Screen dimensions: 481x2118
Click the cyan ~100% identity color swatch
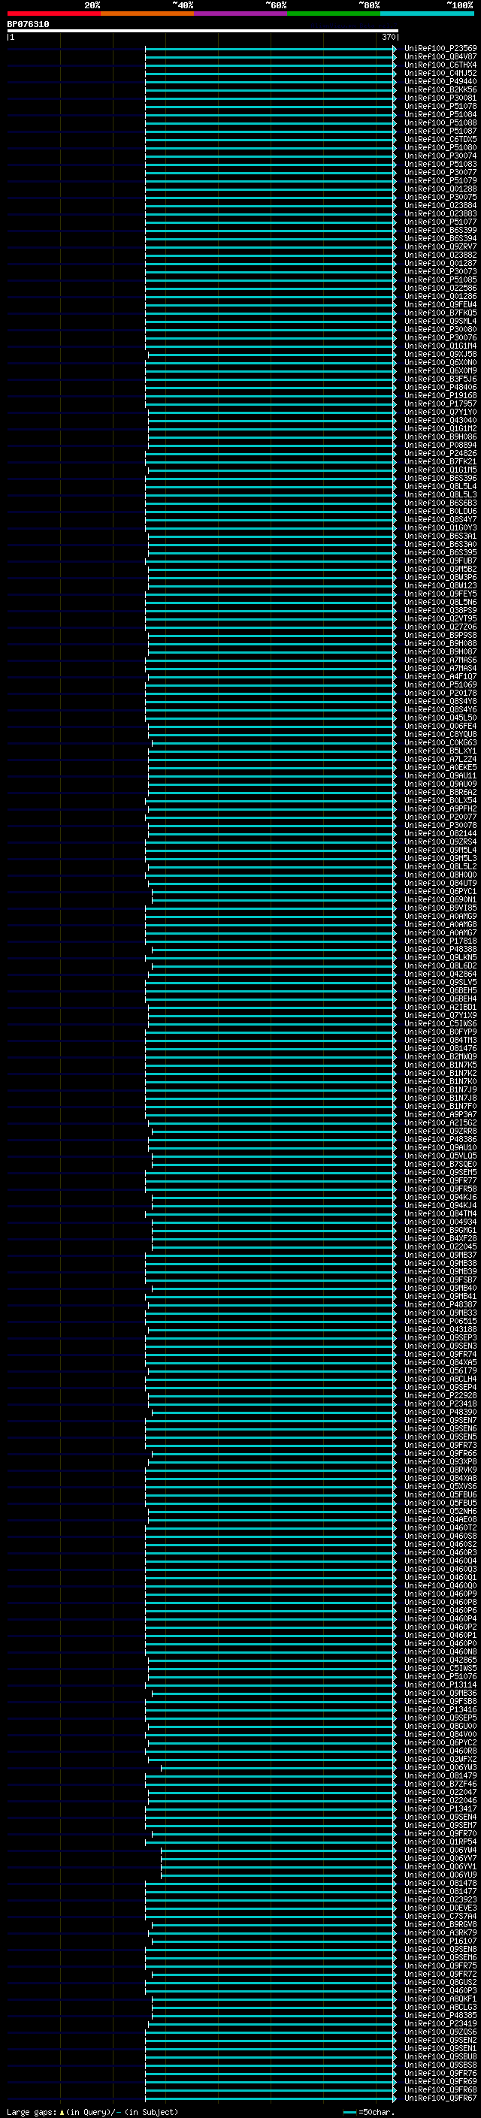[x=427, y=14]
